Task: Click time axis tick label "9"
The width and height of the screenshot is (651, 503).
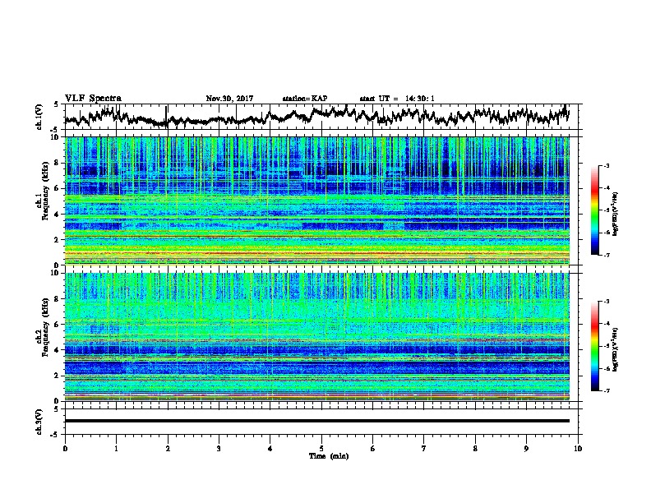Action: 526,449
